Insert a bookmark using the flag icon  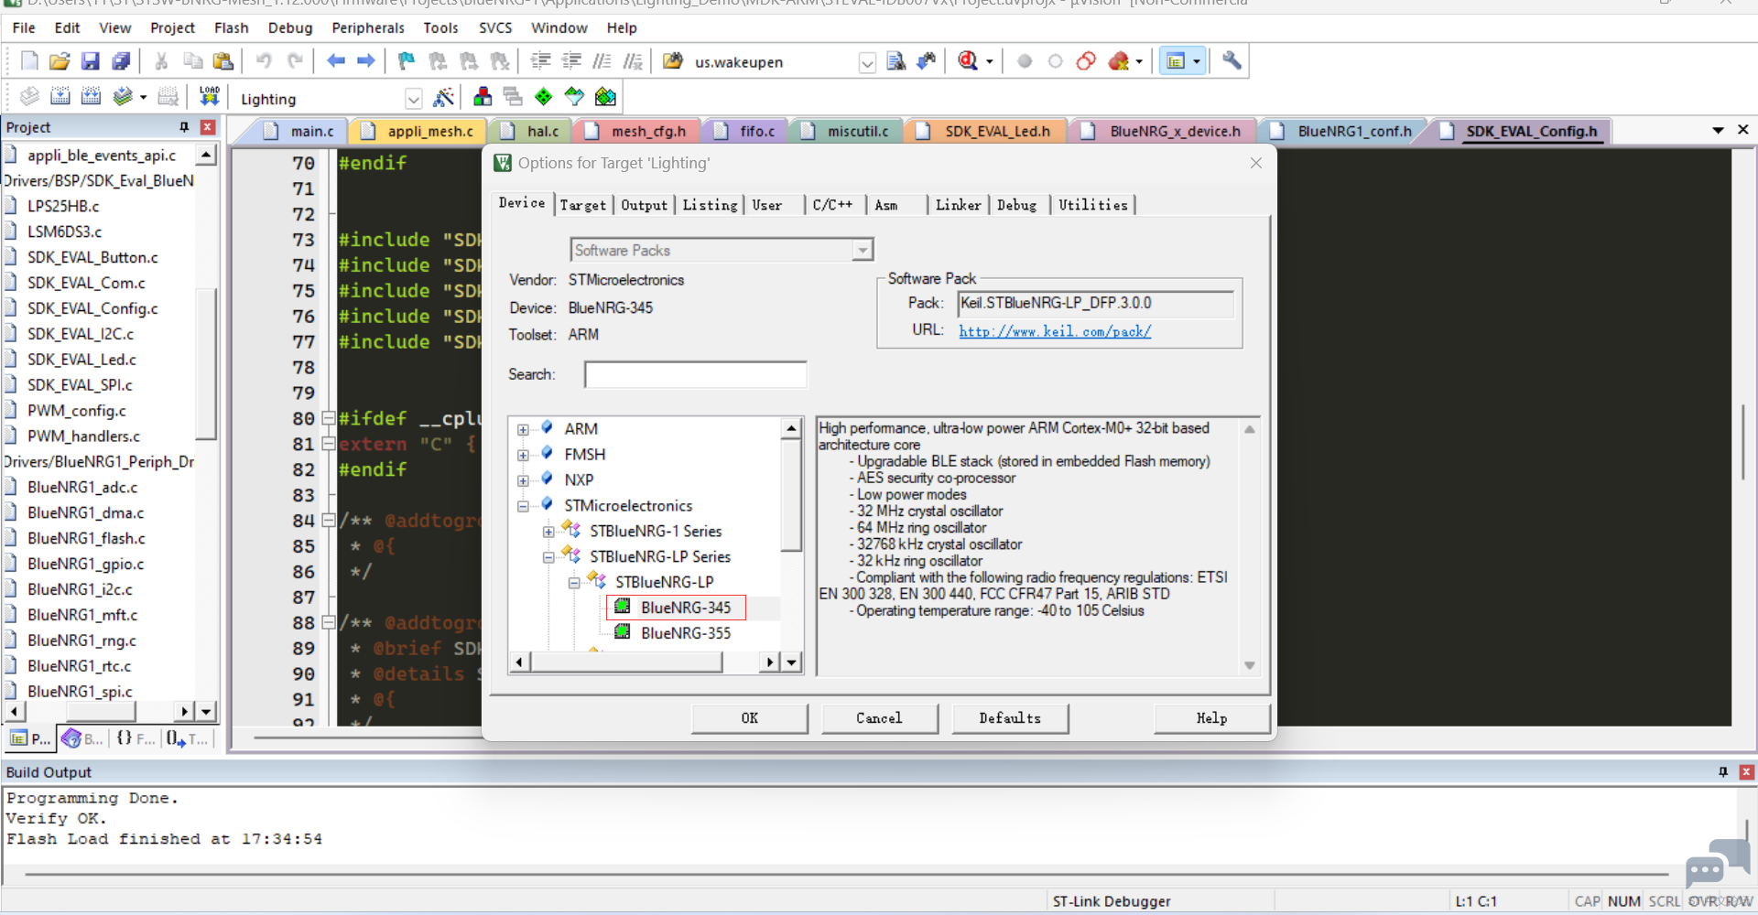[x=407, y=61]
